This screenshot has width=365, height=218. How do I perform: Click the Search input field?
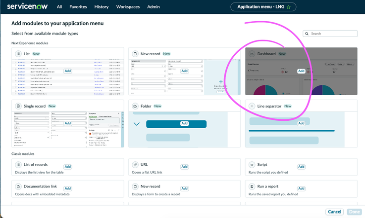point(330,34)
